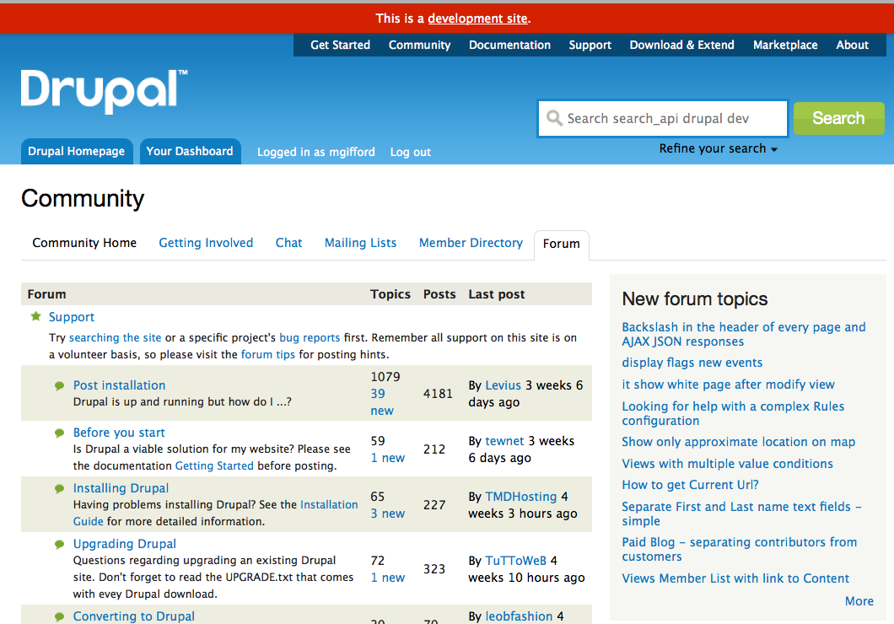Open topic Looking for help with complex Rules

733,414
